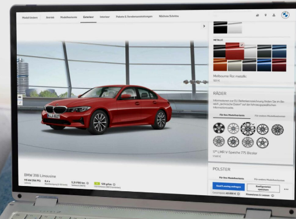The image size is (296, 219).
Task: Open Finanzieren & Leasen info icon
Action: [272, 195]
